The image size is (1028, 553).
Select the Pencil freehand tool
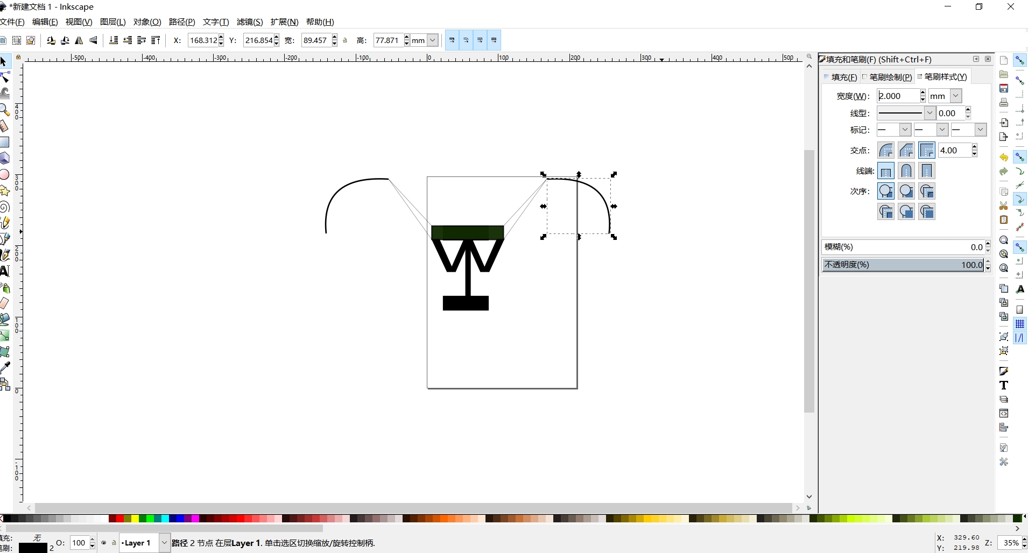(x=4, y=223)
